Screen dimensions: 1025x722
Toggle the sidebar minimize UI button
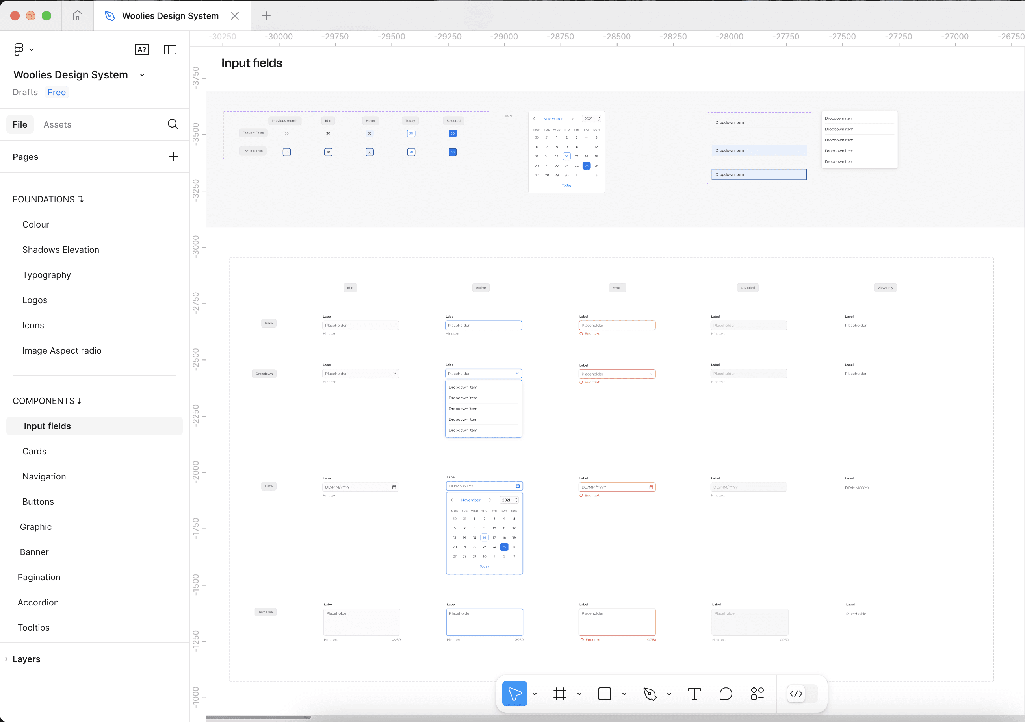pyautogui.click(x=170, y=50)
